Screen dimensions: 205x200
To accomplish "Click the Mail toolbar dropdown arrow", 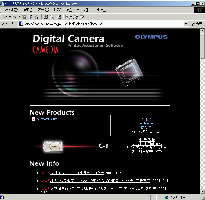I will click(x=71, y=17).
